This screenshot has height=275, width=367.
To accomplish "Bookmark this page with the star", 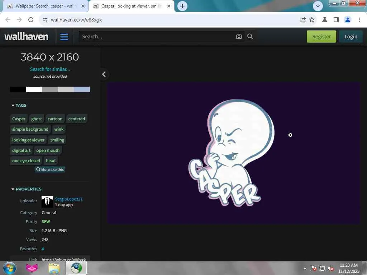I will [312, 20].
